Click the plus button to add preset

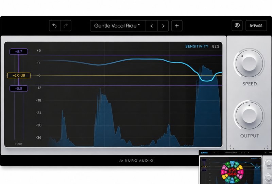click(177, 26)
